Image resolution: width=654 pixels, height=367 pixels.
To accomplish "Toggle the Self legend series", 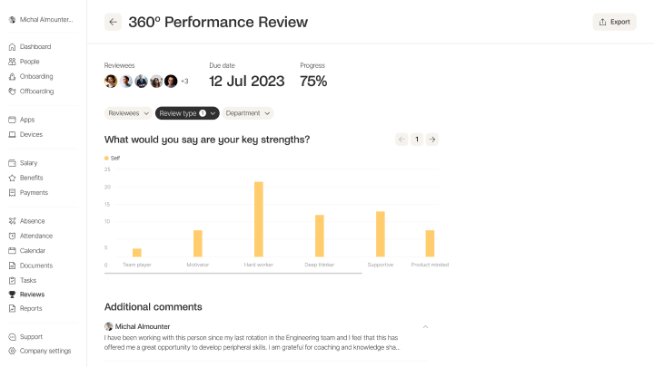I will click(x=113, y=158).
